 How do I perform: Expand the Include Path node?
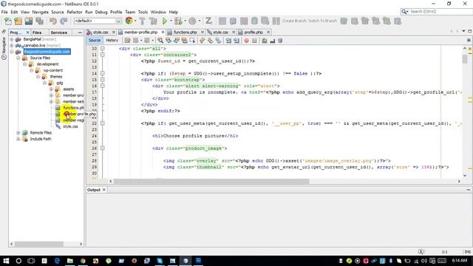coord(18,139)
